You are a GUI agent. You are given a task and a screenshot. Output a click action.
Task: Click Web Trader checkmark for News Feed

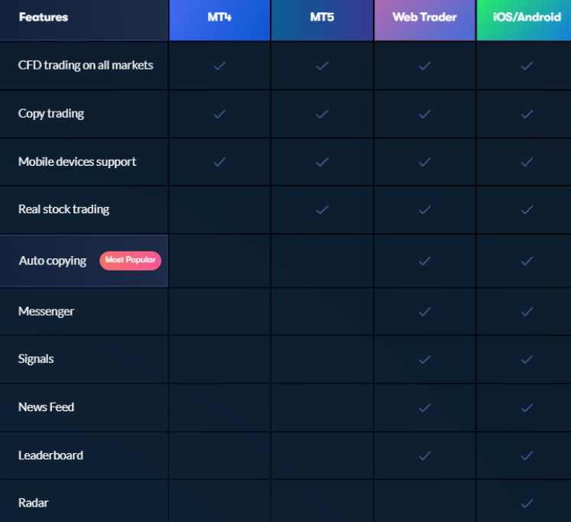tap(424, 407)
